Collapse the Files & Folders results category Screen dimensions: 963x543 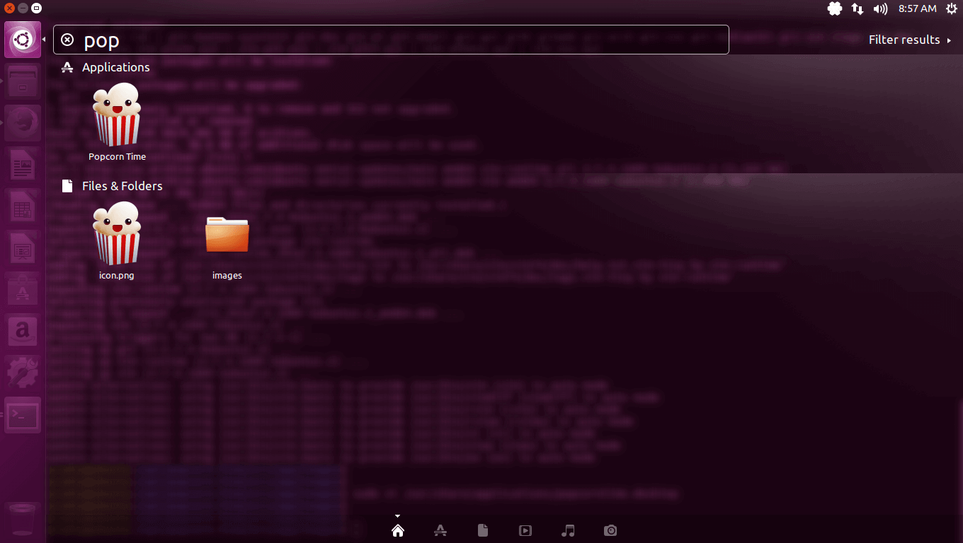tap(112, 186)
